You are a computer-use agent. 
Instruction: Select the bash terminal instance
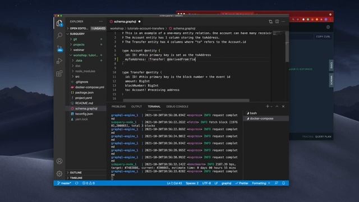click(265, 113)
